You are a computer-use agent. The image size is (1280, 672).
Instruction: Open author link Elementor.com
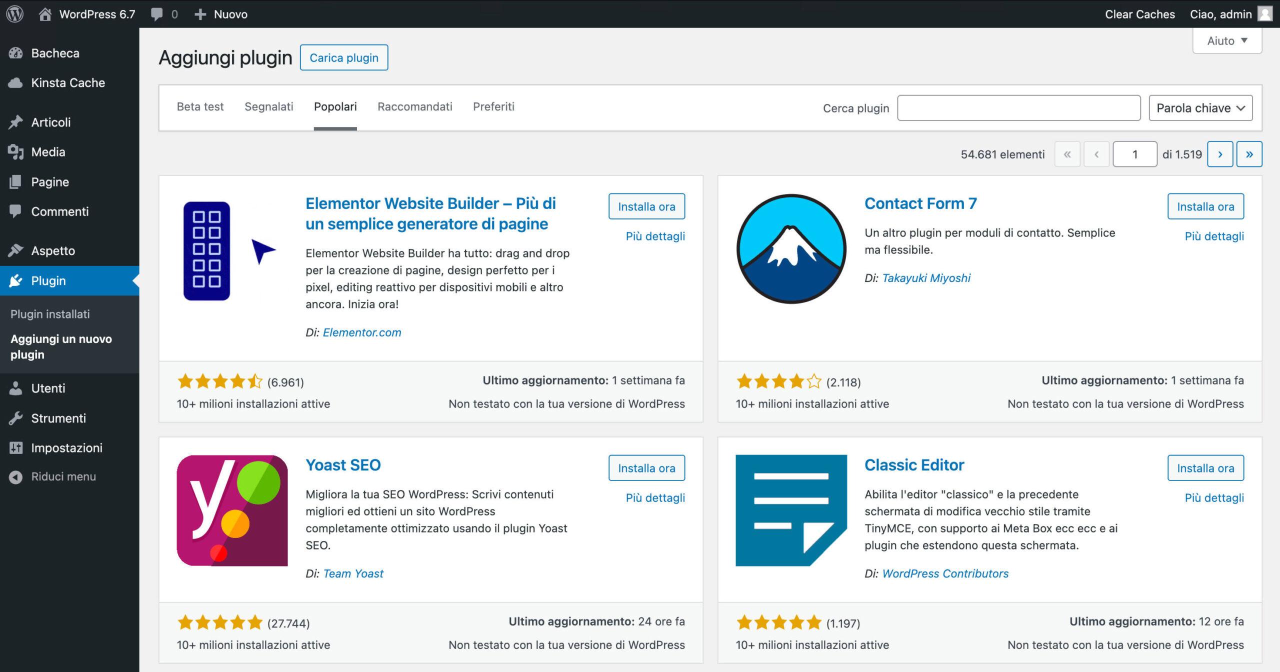point(362,332)
